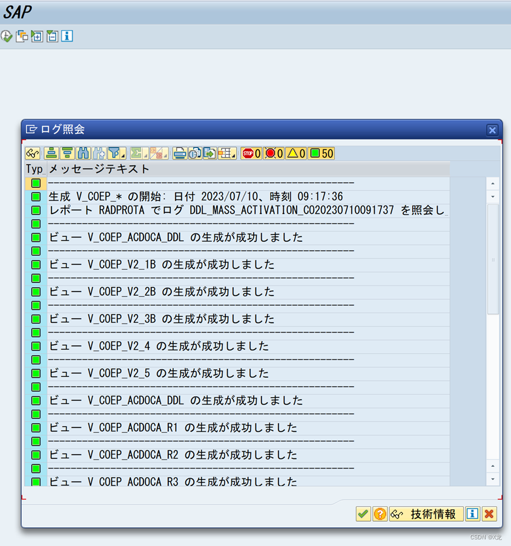Viewport: 511px width, 546px height.
Task: Export the log list
Action: [209, 153]
